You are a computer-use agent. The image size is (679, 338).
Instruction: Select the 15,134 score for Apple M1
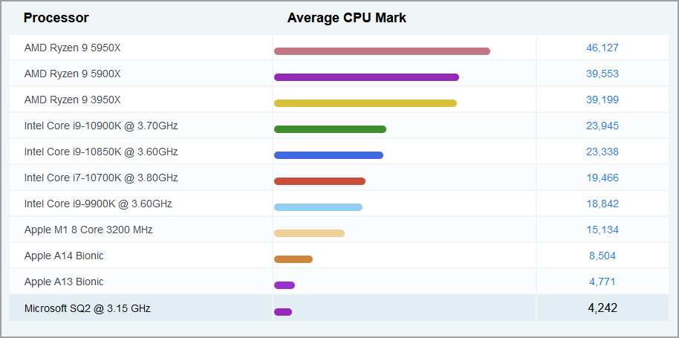[602, 230]
